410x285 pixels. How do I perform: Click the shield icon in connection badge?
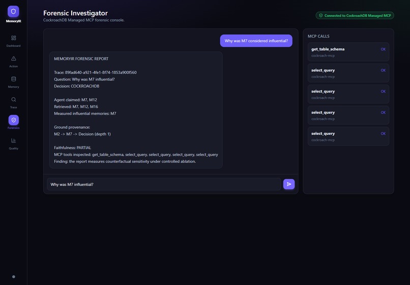coord(321,15)
